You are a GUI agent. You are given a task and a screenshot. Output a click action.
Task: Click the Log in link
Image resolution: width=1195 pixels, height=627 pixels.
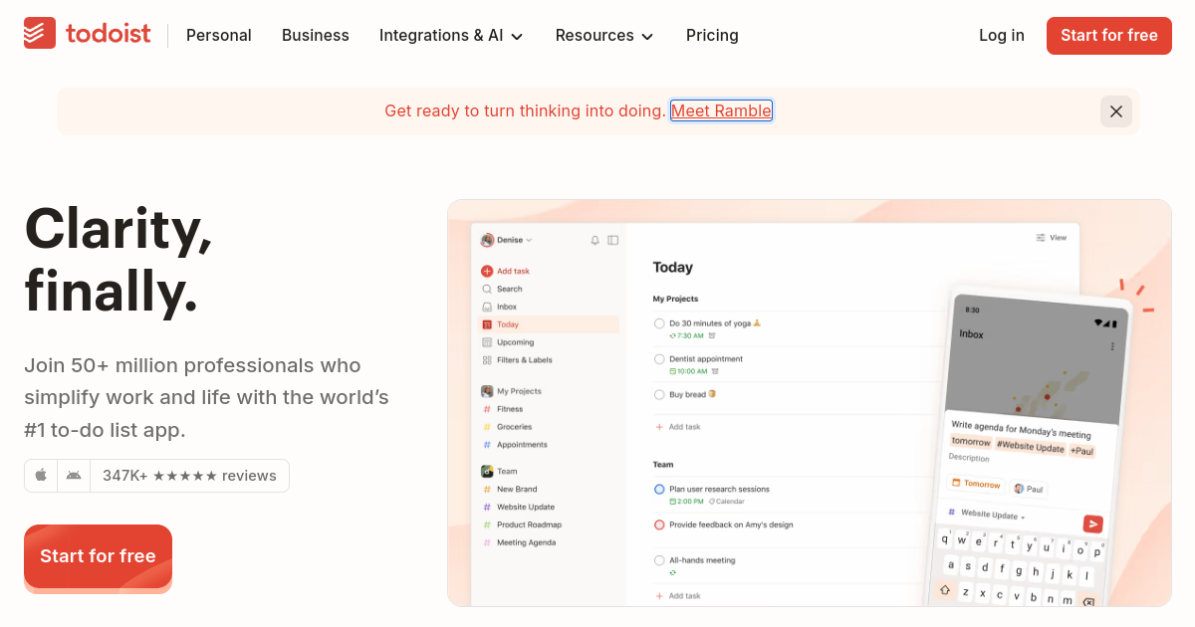point(1002,36)
